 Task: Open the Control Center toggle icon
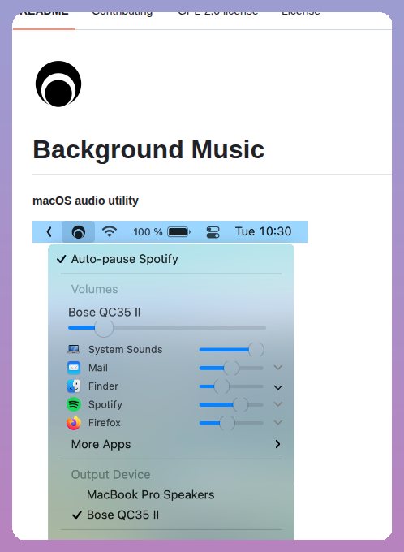(213, 232)
